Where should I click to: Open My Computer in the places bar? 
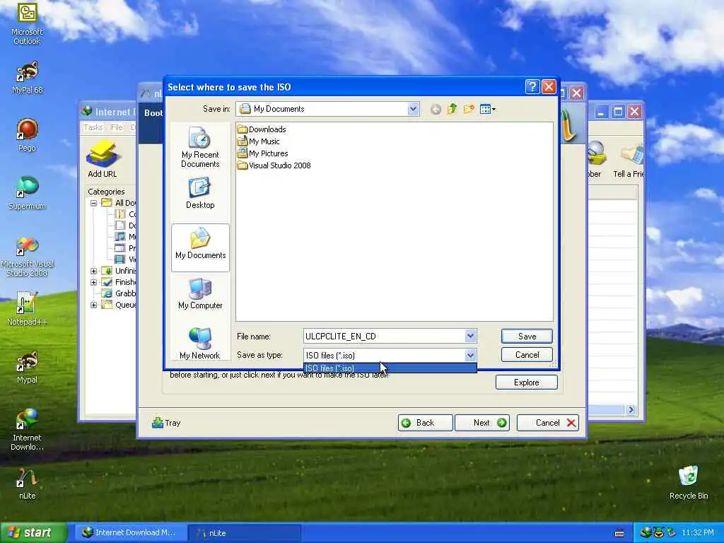coord(200,294)
